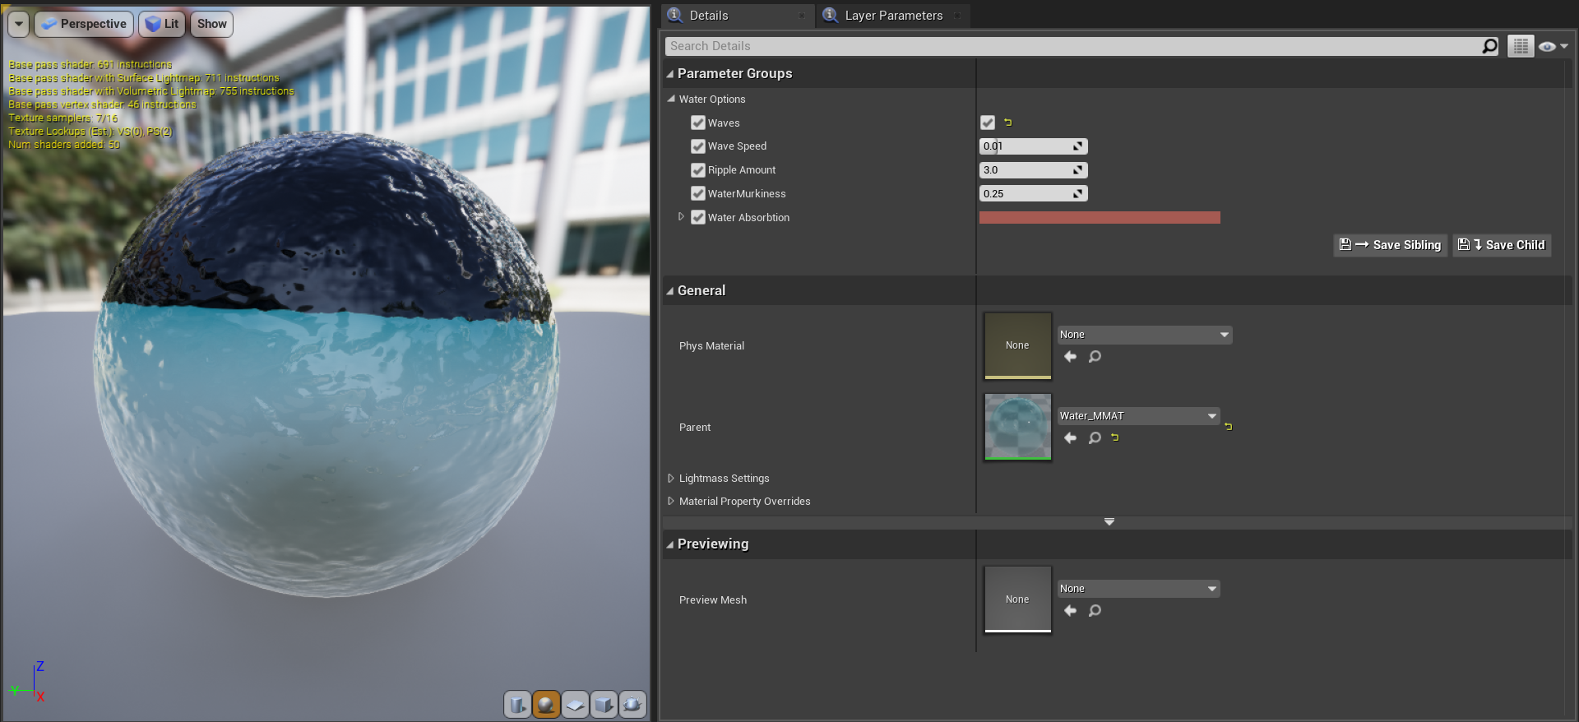Close the Details tab
This screenshot has height=722, width=1579.
(802, 16)
